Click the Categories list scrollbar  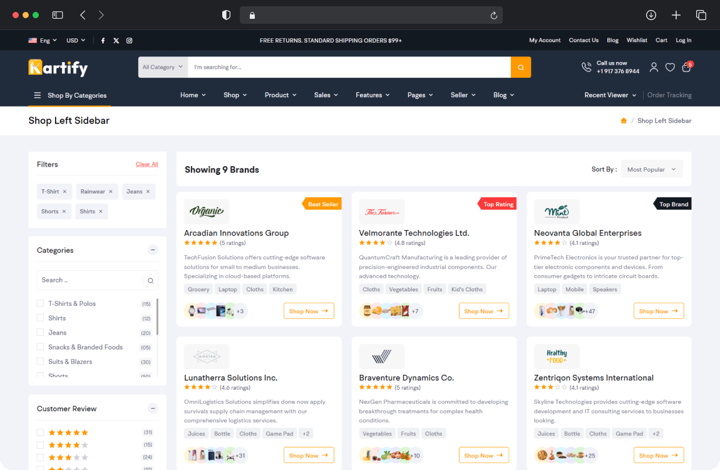pyautogui.click(x=158, y=317)
